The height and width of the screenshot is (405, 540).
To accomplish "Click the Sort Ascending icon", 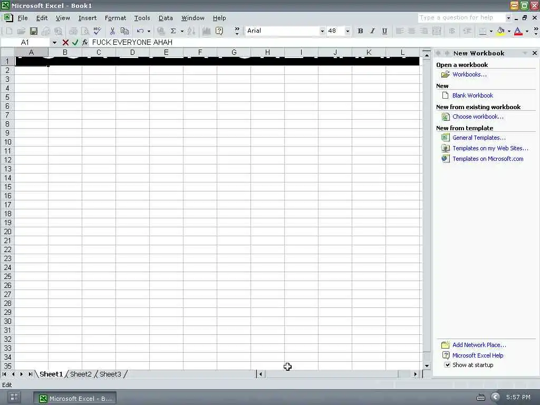I will pyautogui.click(x=191, y=31).
